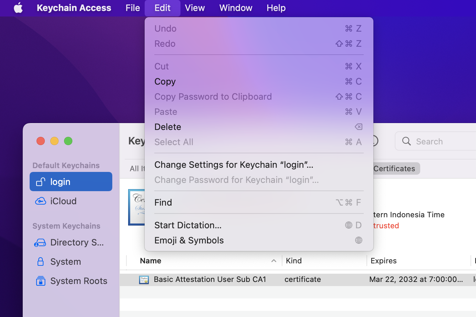
Task: Click the "certificate" kind cell
Action: 303,280
